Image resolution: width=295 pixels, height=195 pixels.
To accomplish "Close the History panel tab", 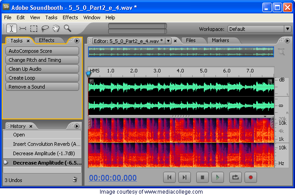I will (31, 126).
